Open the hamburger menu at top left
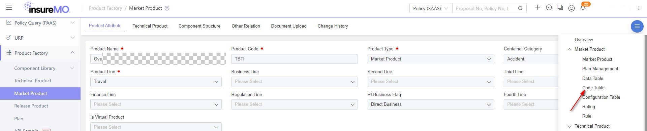 point(9,8)
